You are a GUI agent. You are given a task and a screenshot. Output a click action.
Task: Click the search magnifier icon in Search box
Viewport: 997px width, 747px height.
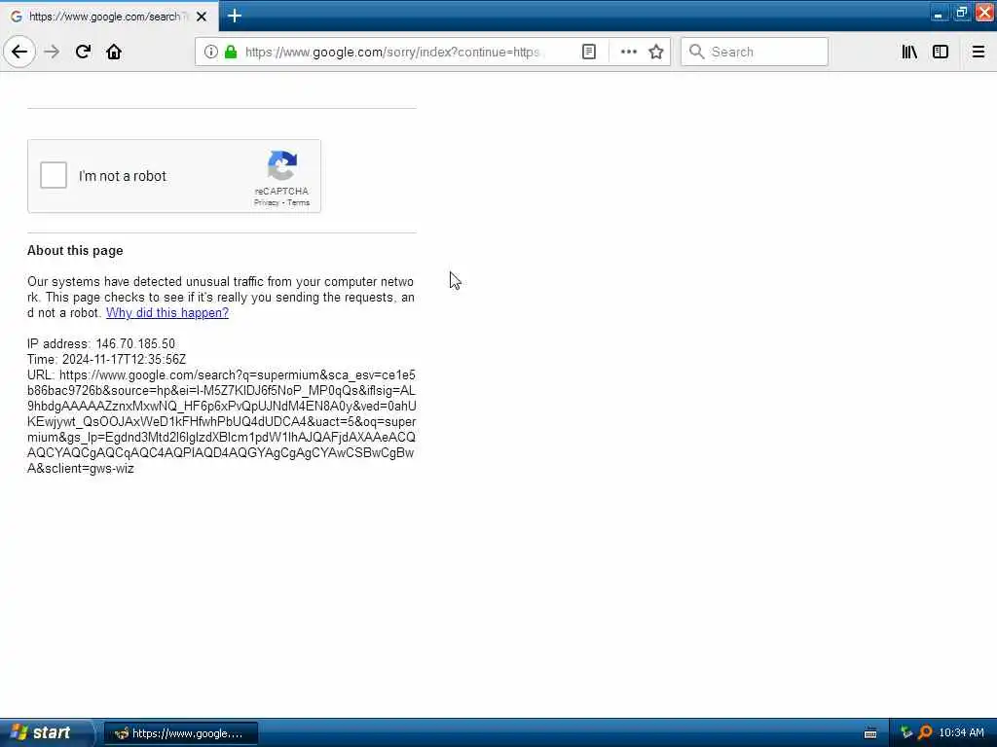[x=697, y=52]
